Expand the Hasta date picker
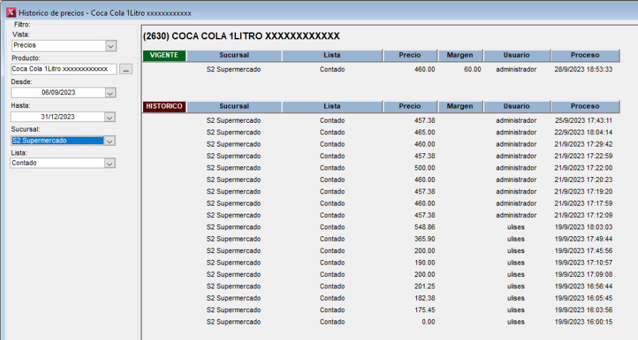Viewport: 638px width, 340px height. (111, 117)
